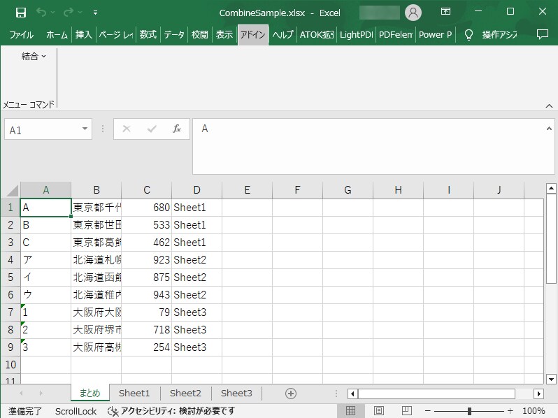The width and height of the screenshot is (558, 418).
Task: Click horizontal scrollbar left arrow
Action: pos(352,394)
